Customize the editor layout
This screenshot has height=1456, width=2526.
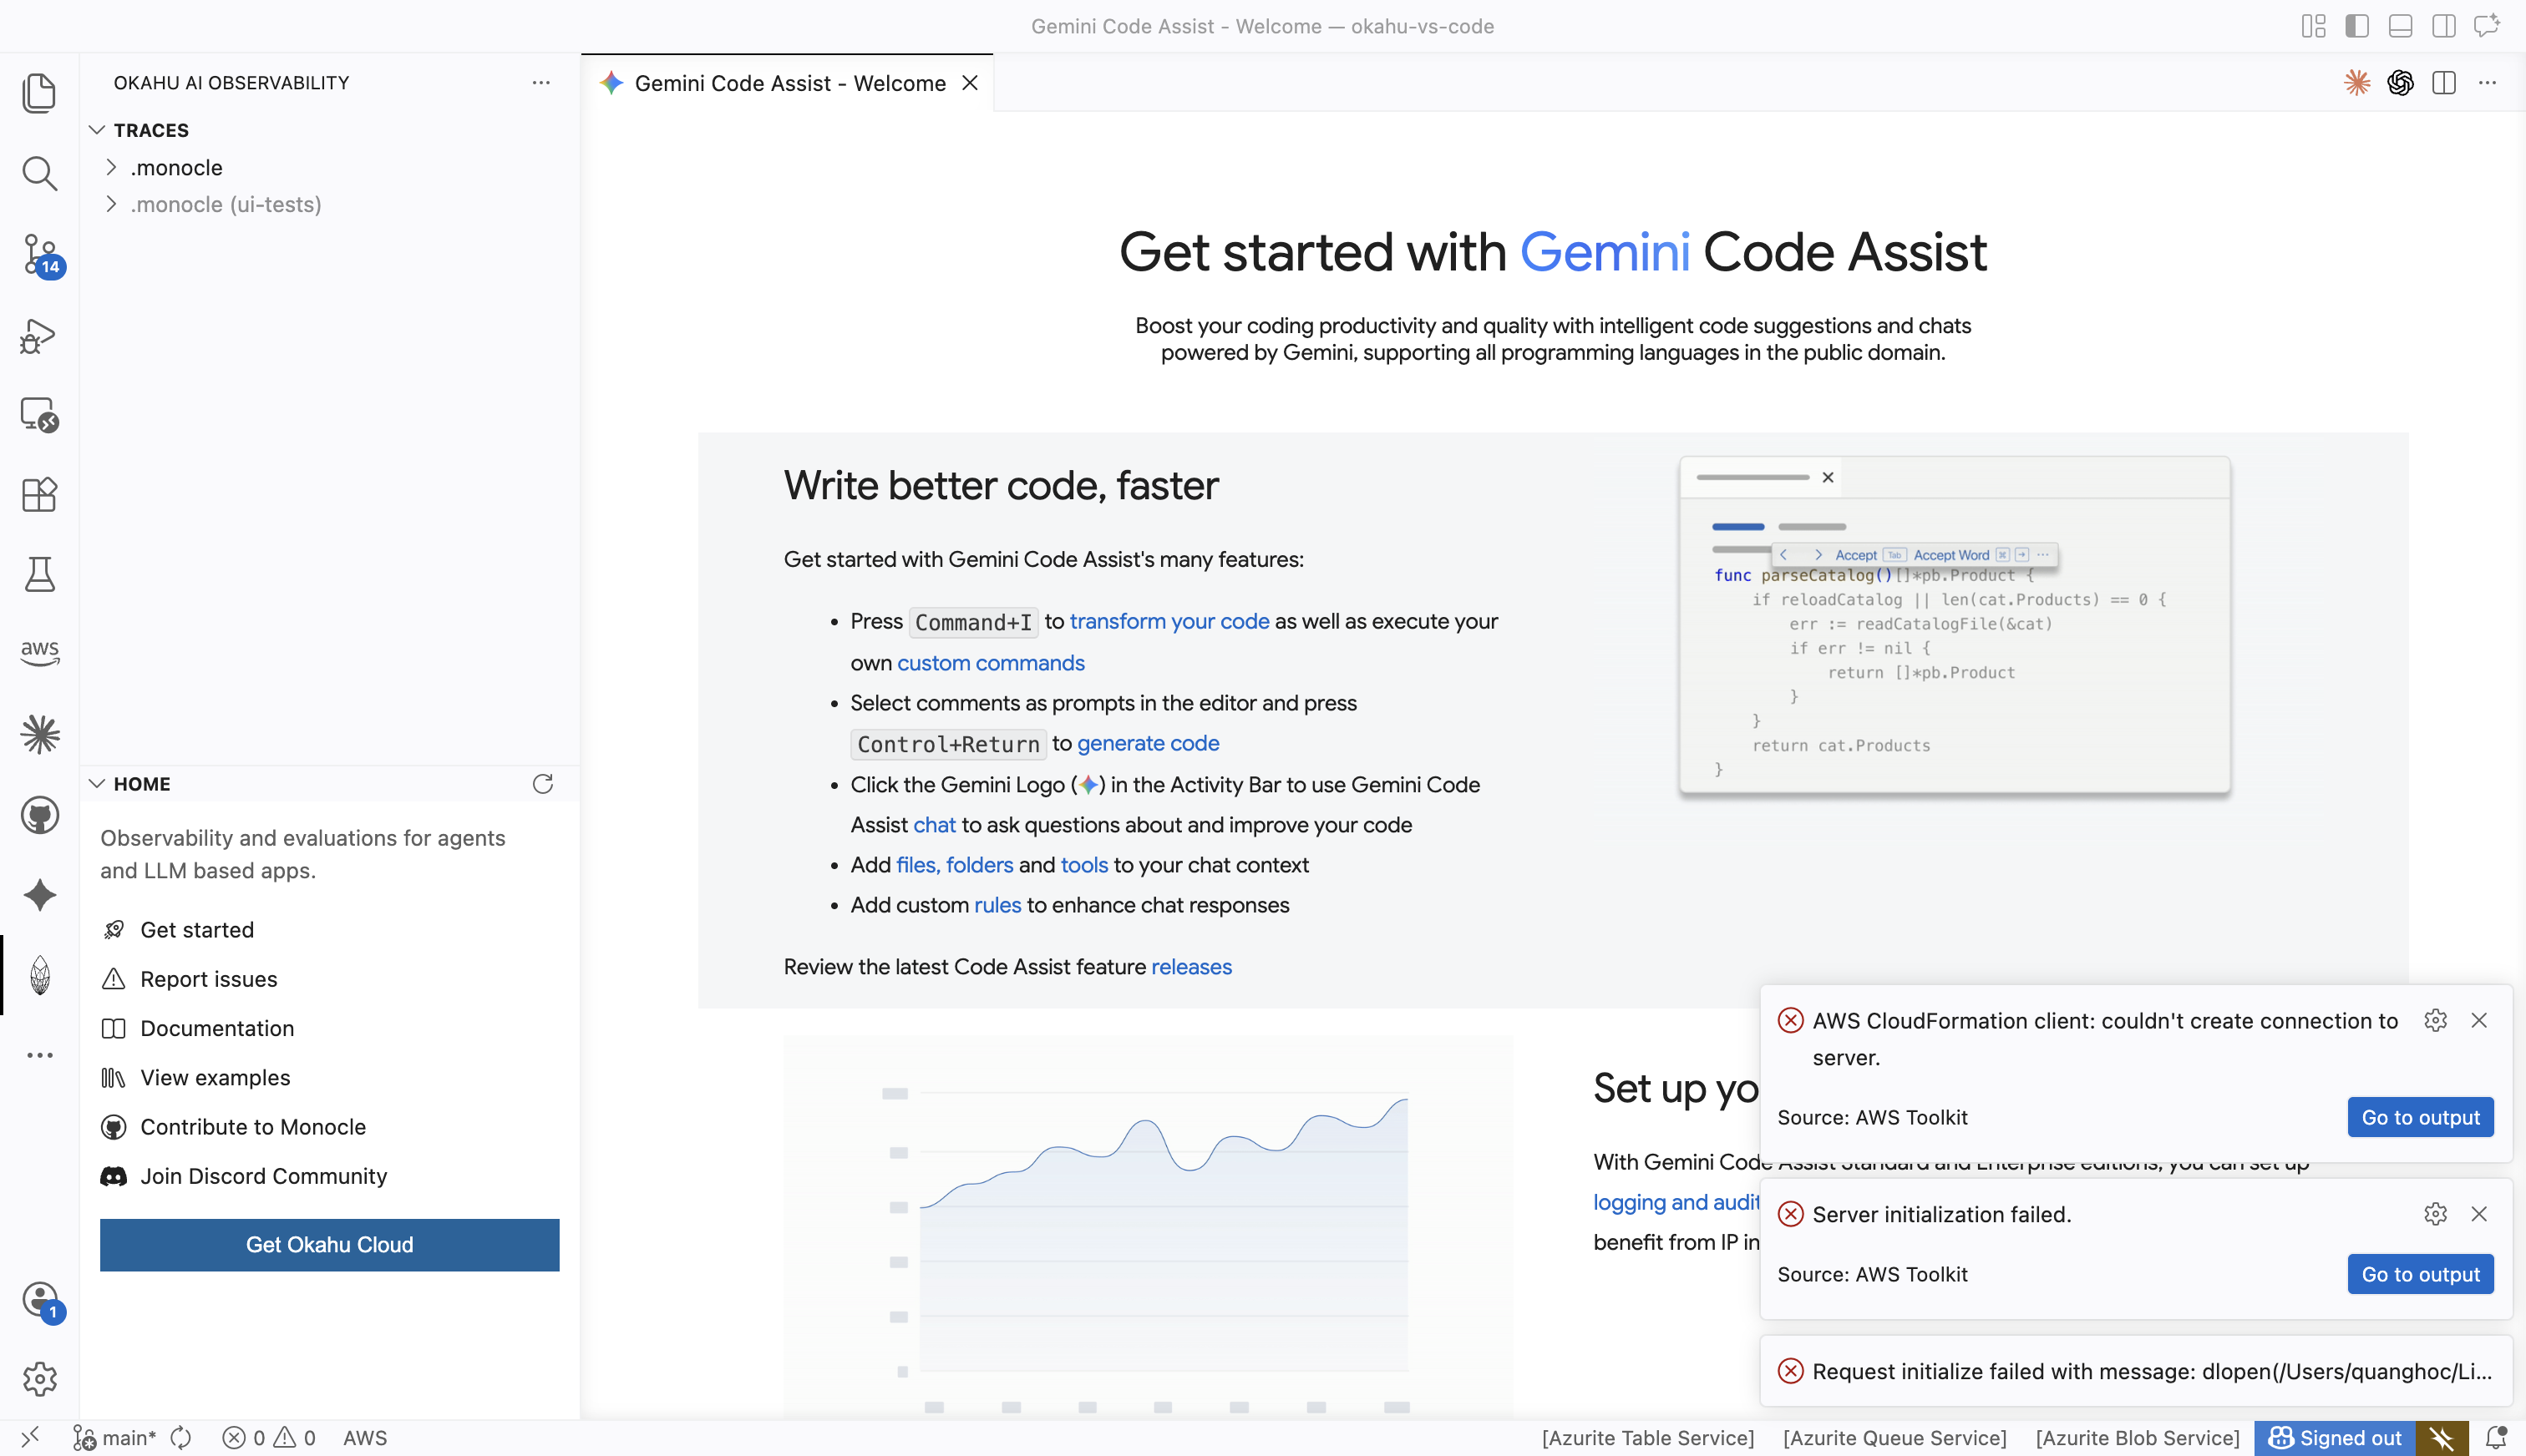(2313, 26)
